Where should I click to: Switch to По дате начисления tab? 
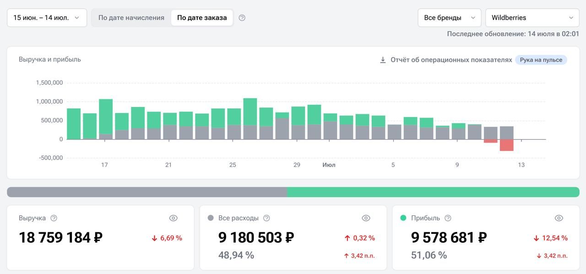[131, 18]
